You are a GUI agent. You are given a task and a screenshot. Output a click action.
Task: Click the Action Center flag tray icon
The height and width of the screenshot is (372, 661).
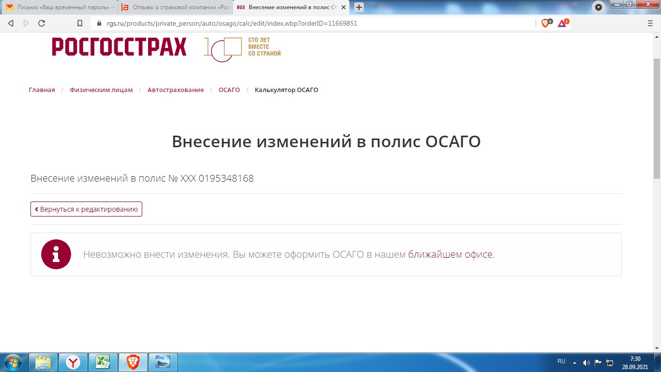click(x=598, y=362)
